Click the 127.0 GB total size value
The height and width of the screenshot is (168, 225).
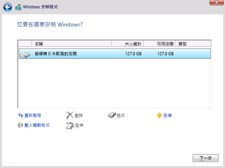click(x=133, y=54)
